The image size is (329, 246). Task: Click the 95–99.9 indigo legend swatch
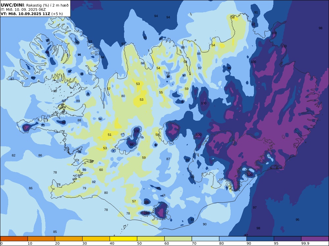[288, 239]
